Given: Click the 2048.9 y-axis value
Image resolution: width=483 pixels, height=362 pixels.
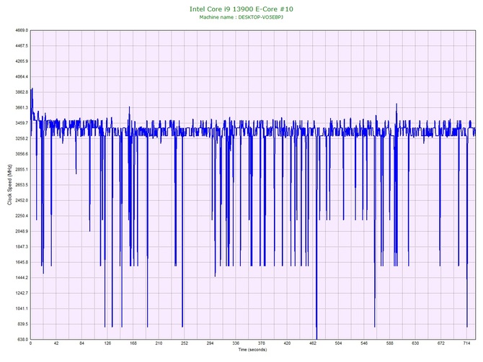Looking at the screenshot, I should (22, 231).
